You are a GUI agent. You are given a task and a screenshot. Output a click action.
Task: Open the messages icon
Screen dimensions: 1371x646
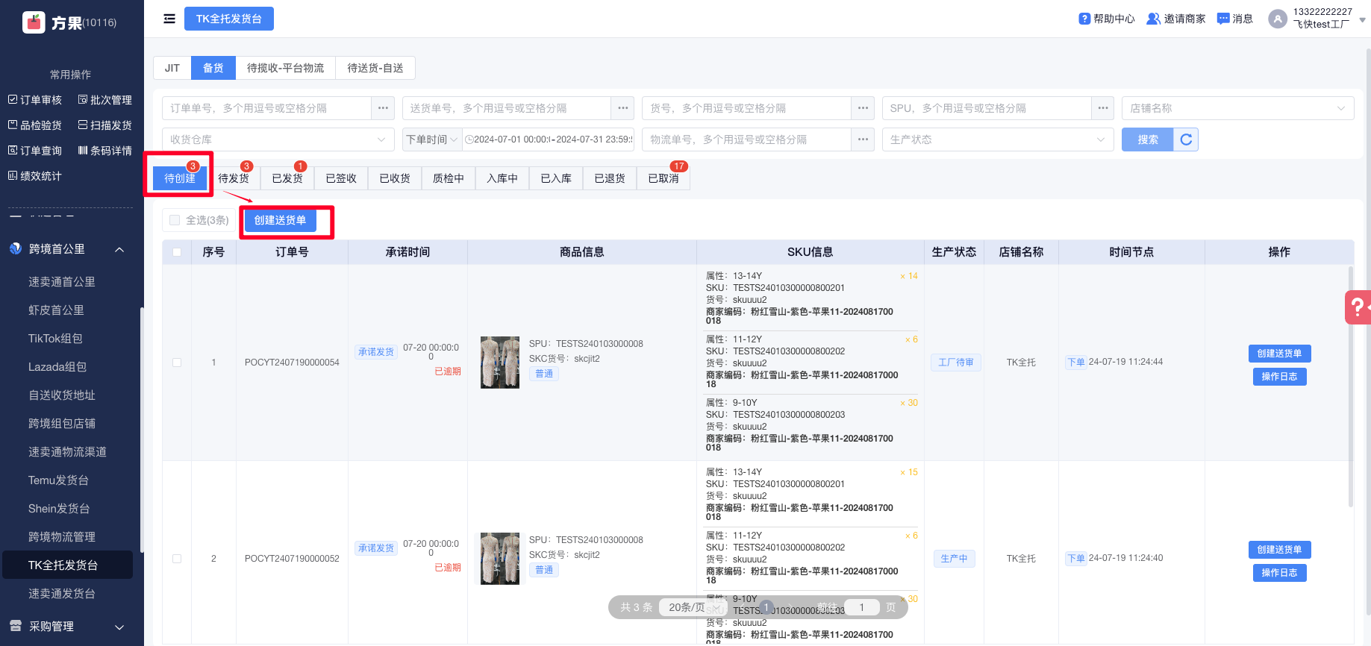pos(1223,19)
